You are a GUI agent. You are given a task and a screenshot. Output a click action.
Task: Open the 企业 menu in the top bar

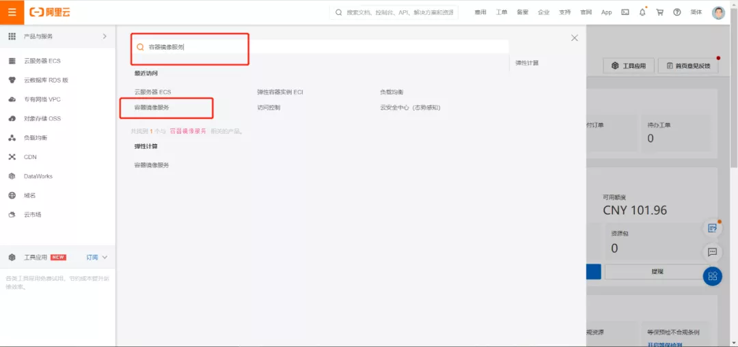click(x=544, y=12)
